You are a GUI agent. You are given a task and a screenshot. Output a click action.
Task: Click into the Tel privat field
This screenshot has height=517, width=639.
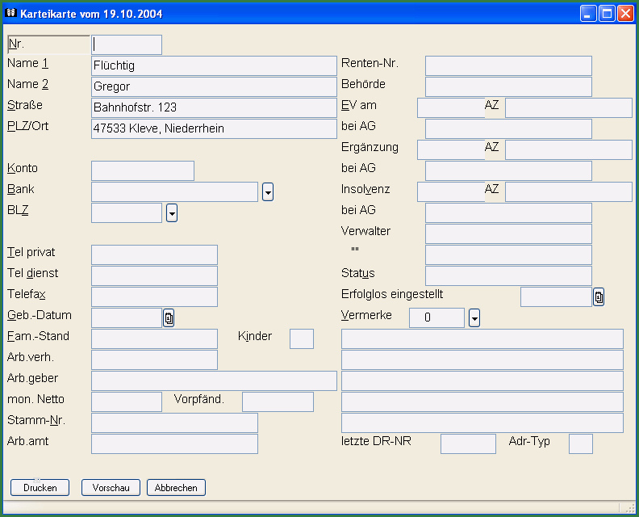pos(154,254)
